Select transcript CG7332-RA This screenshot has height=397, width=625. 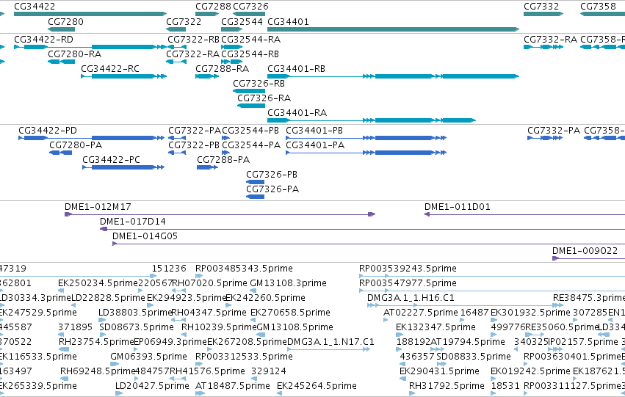[543, 47]
